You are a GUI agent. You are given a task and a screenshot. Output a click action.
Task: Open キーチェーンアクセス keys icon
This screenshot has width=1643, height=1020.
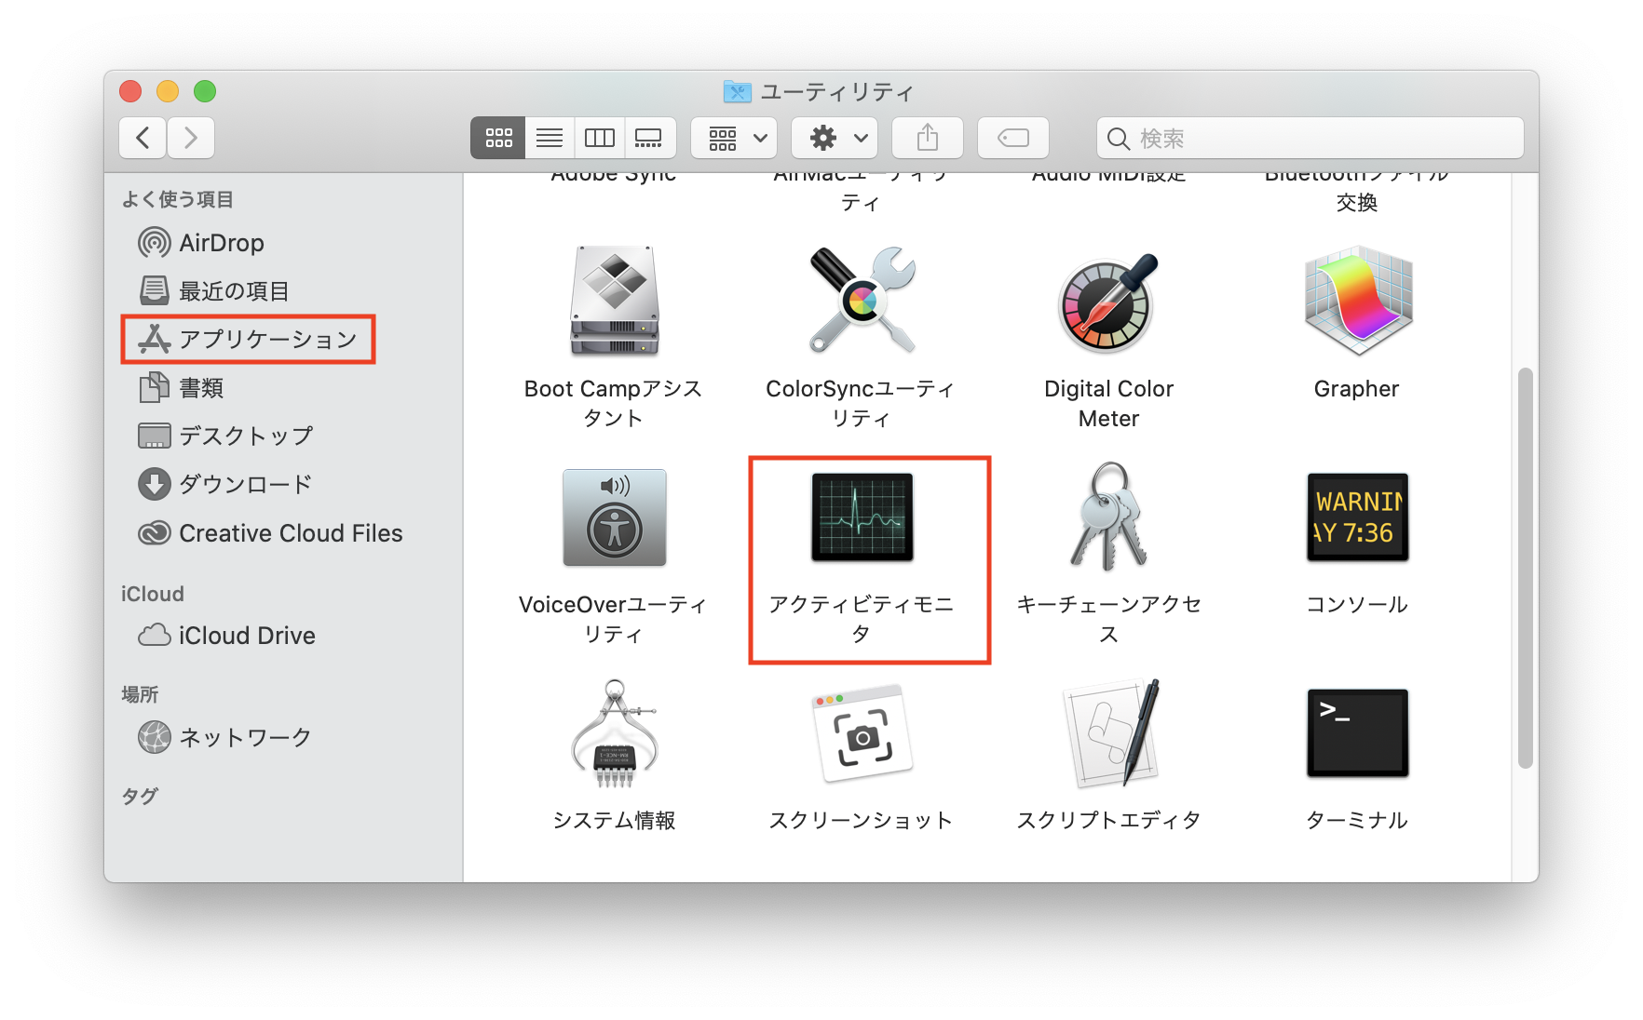tap(1108, 517)
